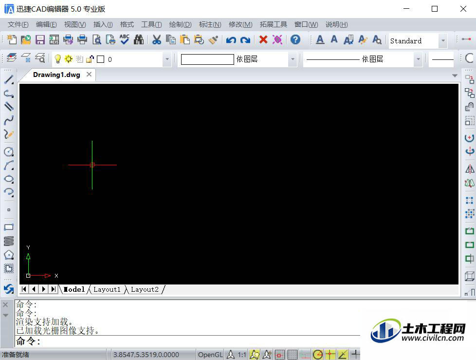Choose the Spline curve tool
This screenshot has height=360, width=476.
(9, 120)
